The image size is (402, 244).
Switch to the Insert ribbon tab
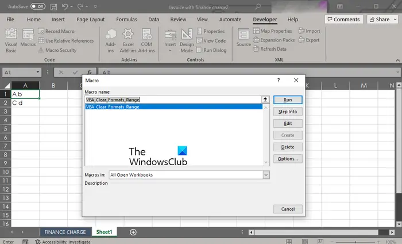point(58,20)
